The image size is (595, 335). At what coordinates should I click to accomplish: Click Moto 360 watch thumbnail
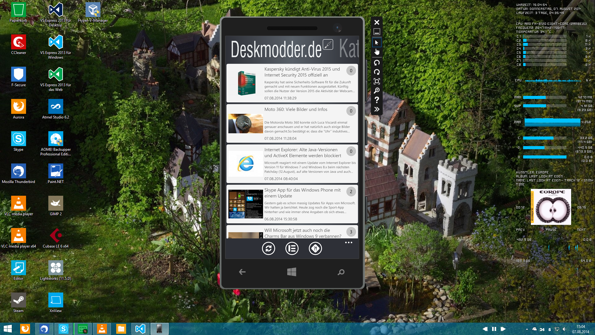click(x=246, y=123)
